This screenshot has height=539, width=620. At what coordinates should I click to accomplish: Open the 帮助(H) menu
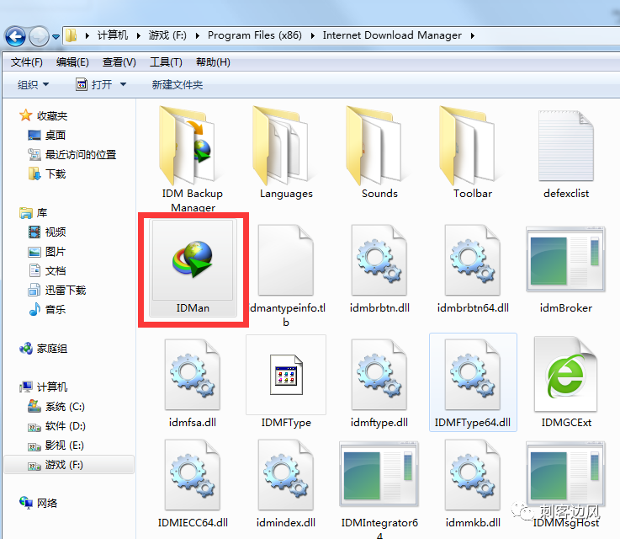pyautogui.click(x=213, y=62)
